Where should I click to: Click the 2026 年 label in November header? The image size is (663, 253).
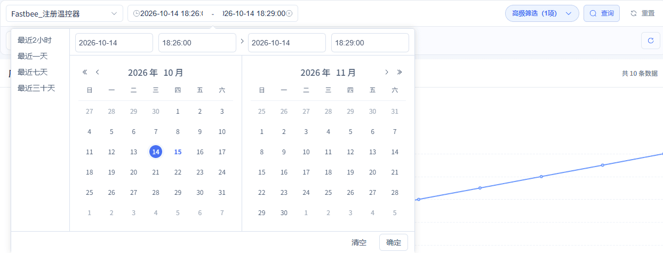(x=315, y=73)
